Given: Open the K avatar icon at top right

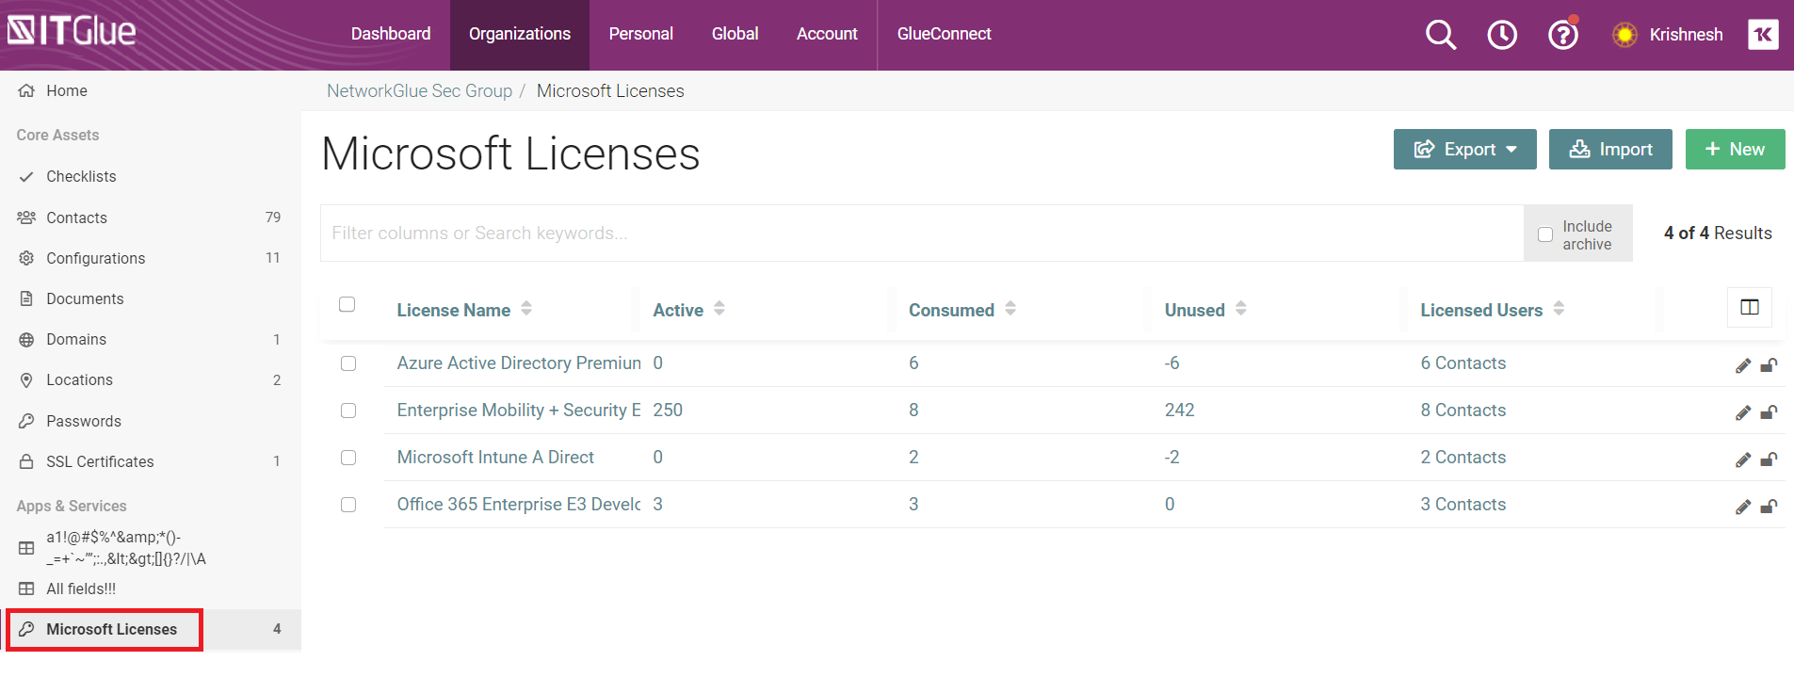Looking at the screenshot, I should click(x=1763, y=34).
